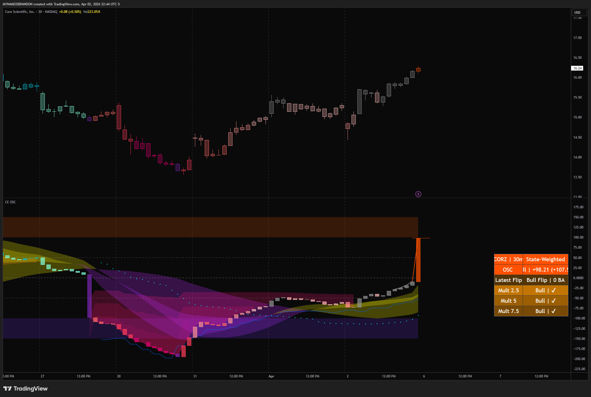Viewport: 591px width, 397px height.
Task: Click the State-Weighted table header cell
Action: click(x=545, y=259)
